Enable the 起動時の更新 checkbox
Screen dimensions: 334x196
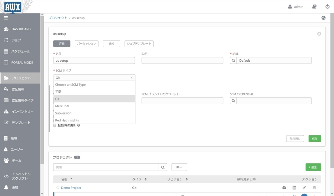pyautogui.click(x=54, y=125)
